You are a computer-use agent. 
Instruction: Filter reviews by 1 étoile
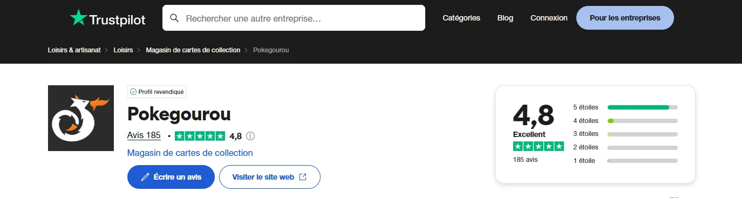(625, 161)
